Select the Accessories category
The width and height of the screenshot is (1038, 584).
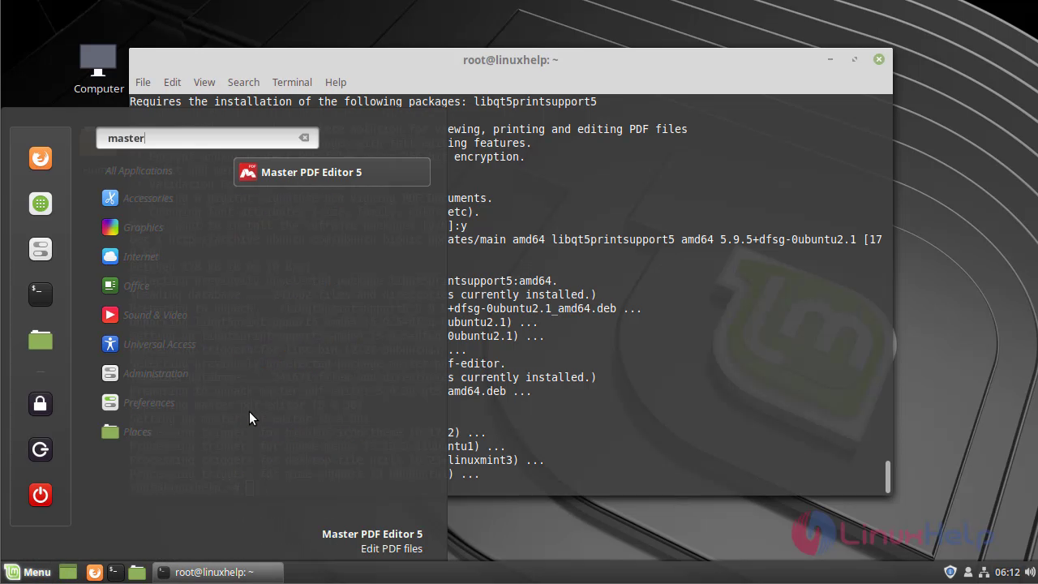(x=148, y=198)
